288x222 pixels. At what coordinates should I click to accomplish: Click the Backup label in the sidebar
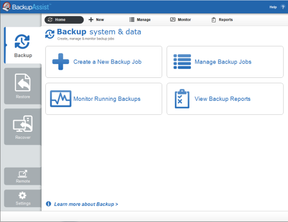(23, 55)
